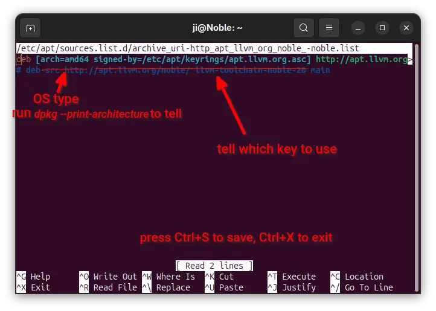Click the nano file path title bar
436x311 pixels.
click(x=214, y=48)
